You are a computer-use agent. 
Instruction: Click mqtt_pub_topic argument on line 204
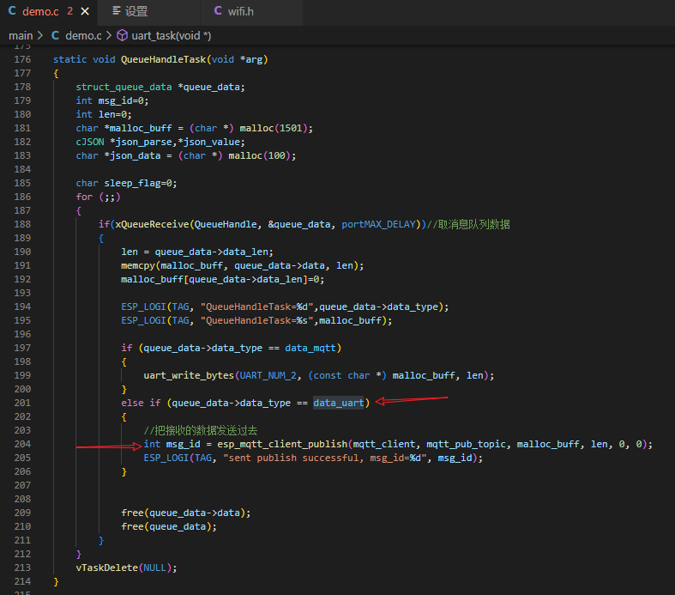pos(466,444)
